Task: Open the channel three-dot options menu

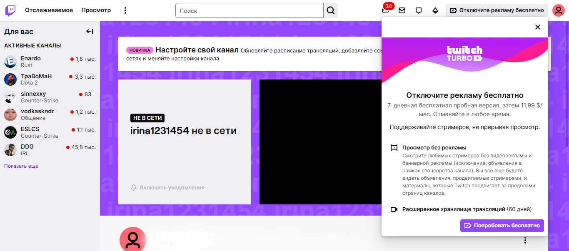Action: [525, 240]
